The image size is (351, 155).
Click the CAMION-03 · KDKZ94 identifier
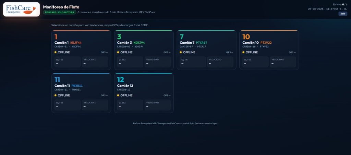click(x=130, y=47)
